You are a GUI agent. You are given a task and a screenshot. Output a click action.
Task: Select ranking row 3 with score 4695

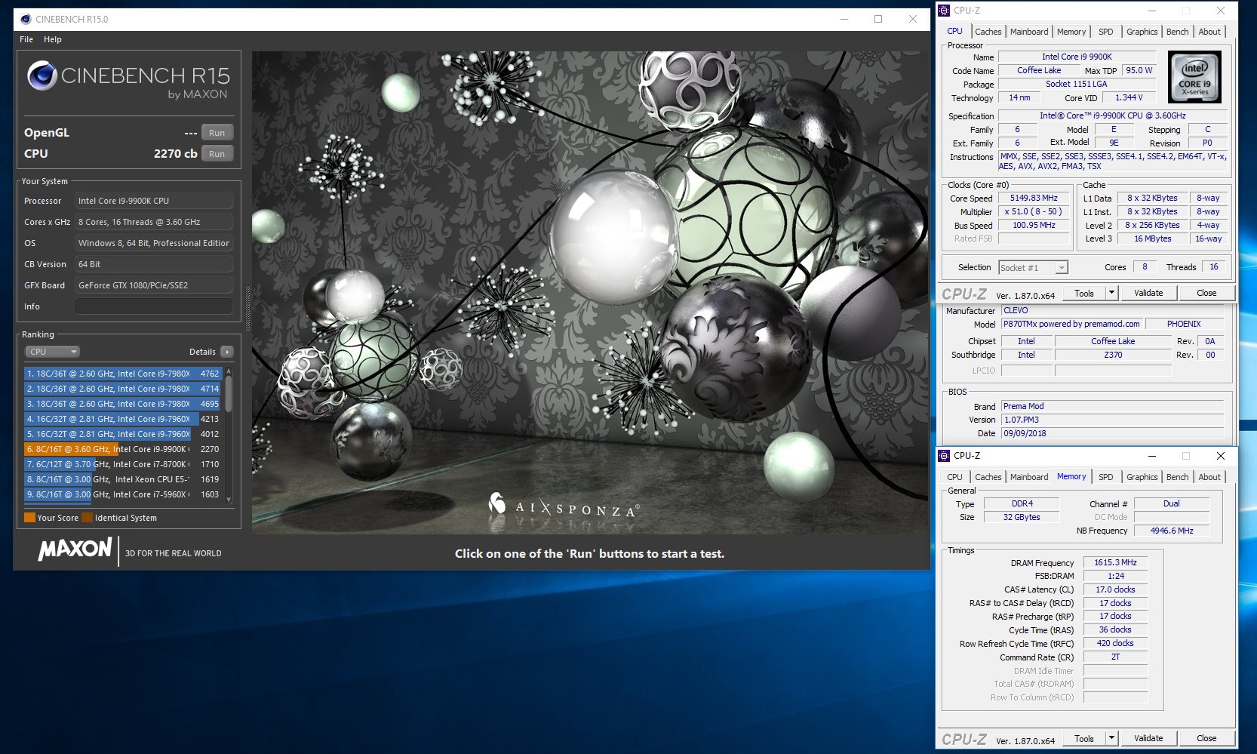click(x=123, y=404)
